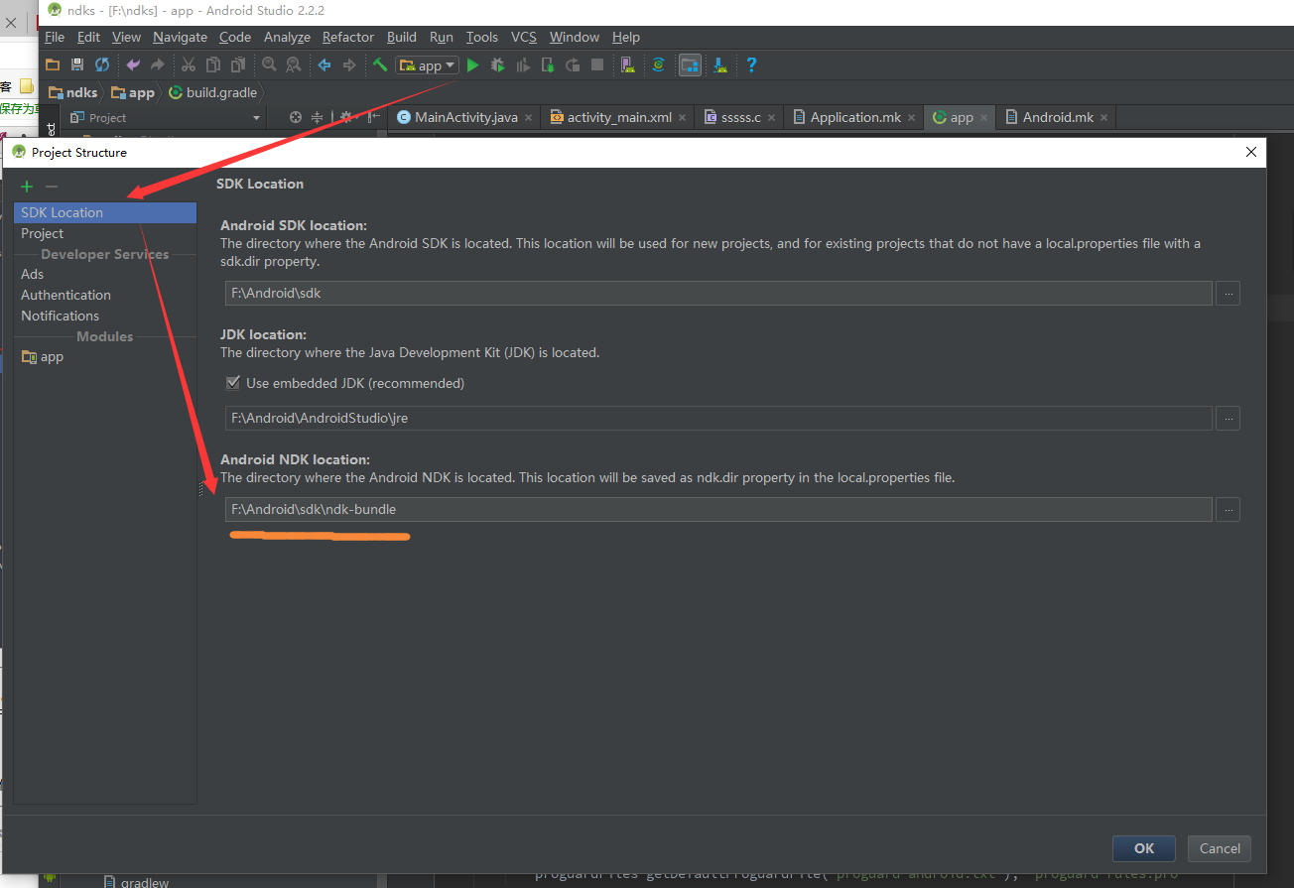Click the Undo arrow icon

click(133, 64)
